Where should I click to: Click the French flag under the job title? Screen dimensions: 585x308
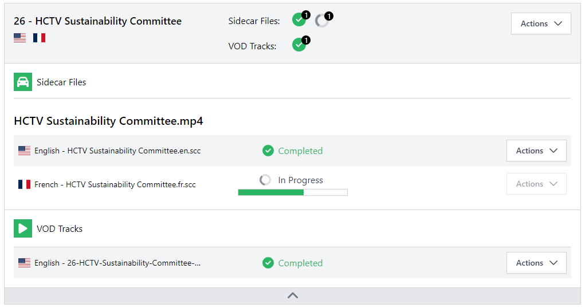(39, 38)
